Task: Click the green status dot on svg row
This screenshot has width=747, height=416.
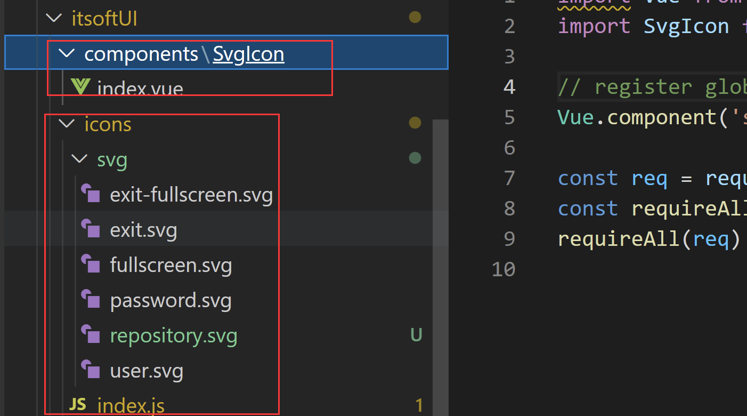Action: [x=415, y=158]
